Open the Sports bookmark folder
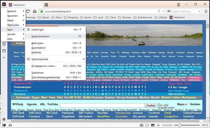Image resolution: width=210 pixels, height=128 pixels. pos(86,17)
